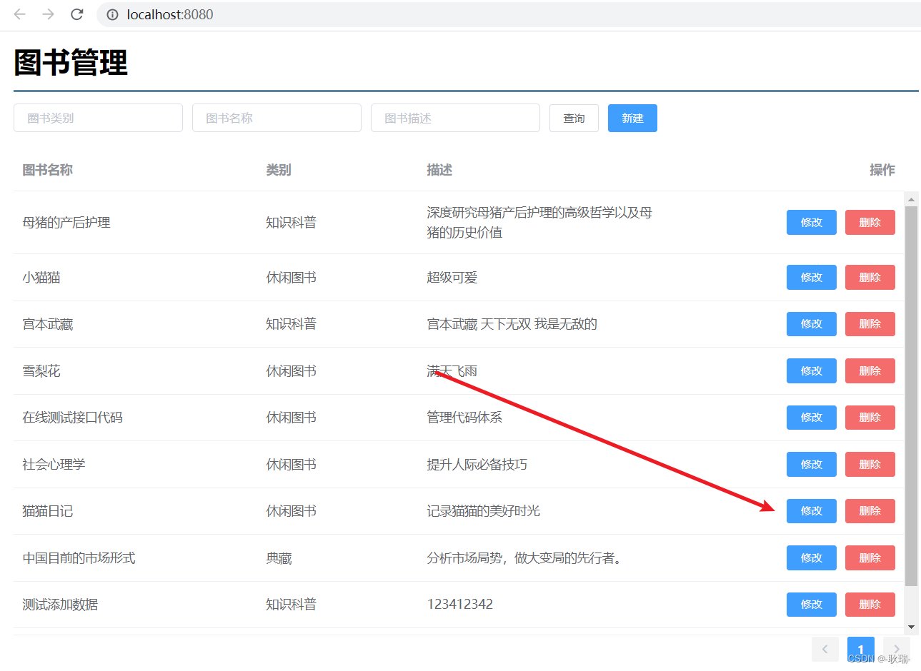Delete the 猫猫日记 row via 删除

870,511
